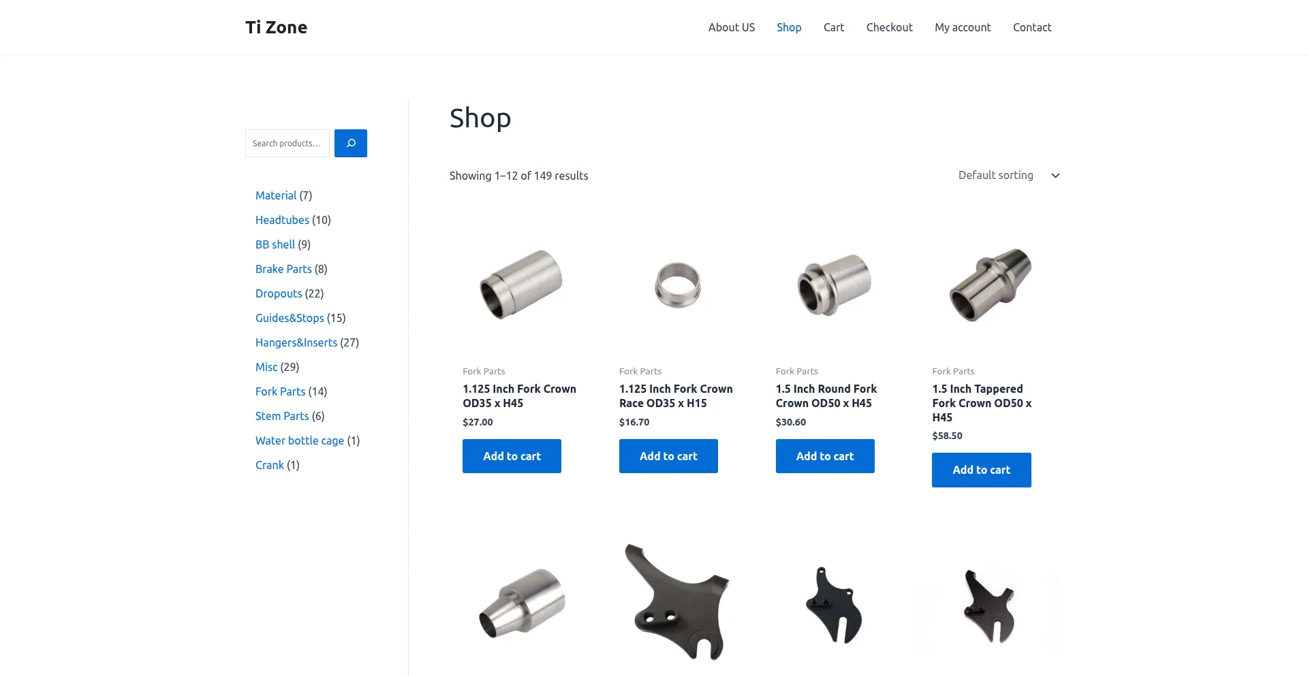Image resolution: width=1308 pixels, height=676 pixels.
Task: Click the sorting dropdown chevron arrow
Action: [x=1055, y=176]
